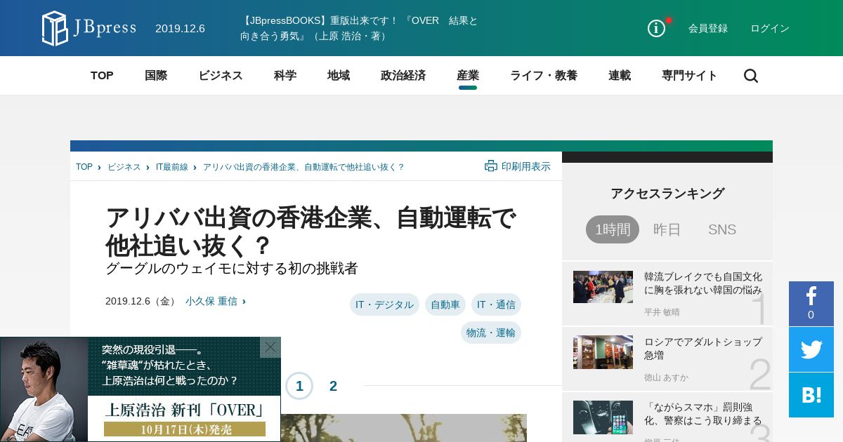The height and width of the screenshot is (442, 843).
Task: Select page 1 of the article
Action: pyautogui.click(x=299, y=386)
